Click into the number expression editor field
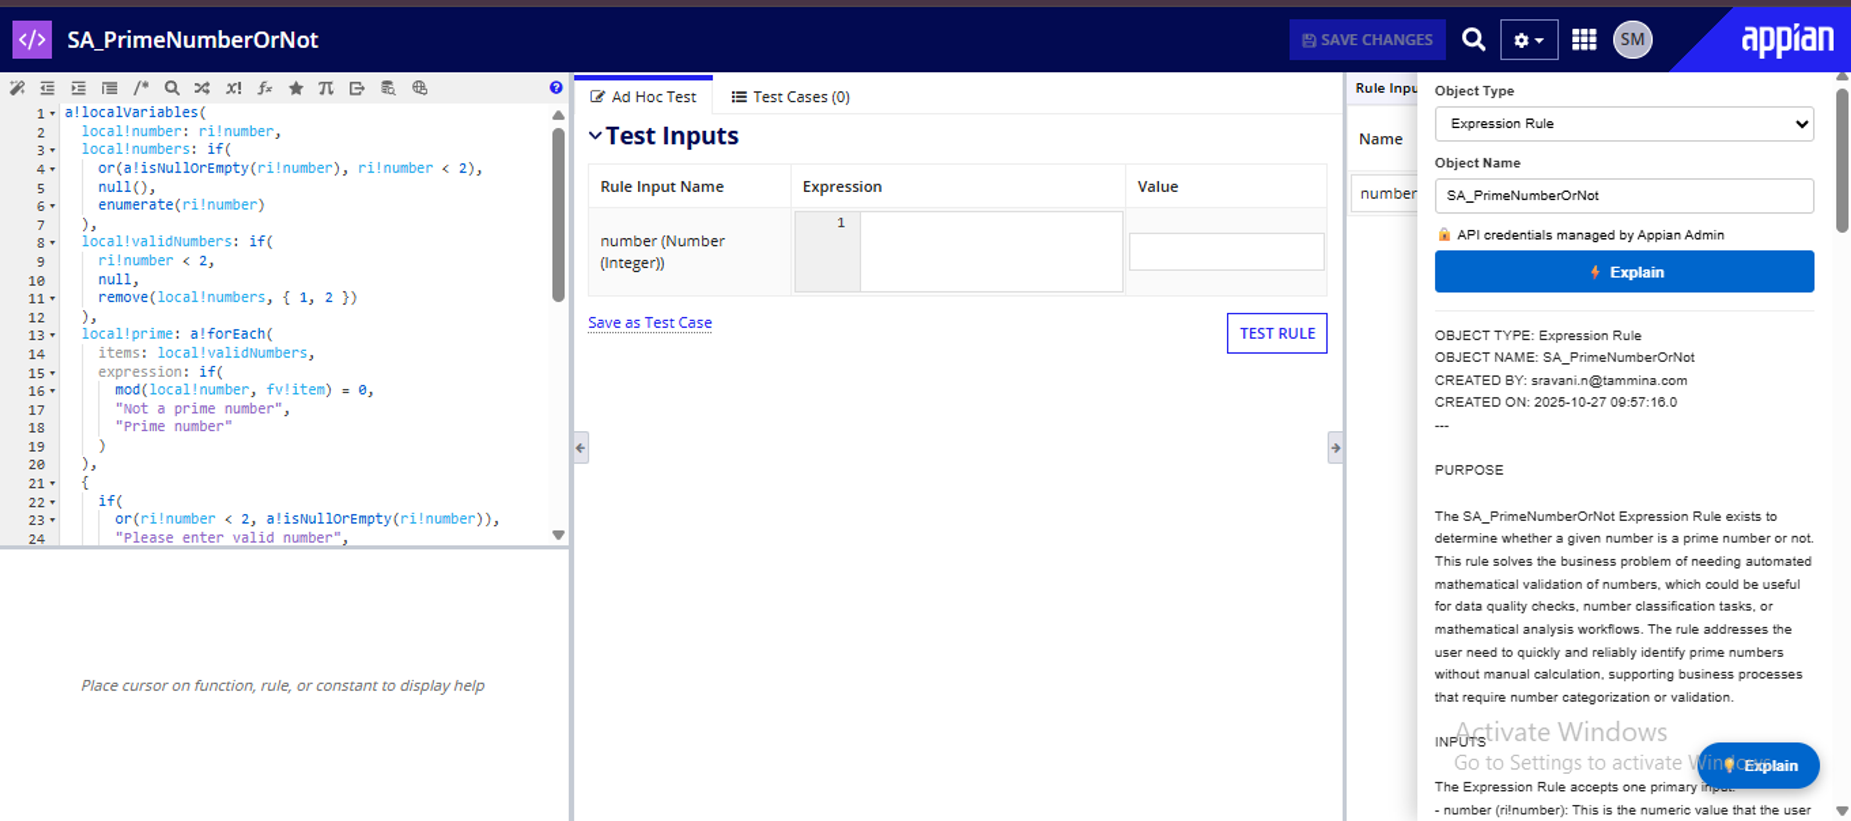Screen dimensions: 1851x821 coord(991,252)
